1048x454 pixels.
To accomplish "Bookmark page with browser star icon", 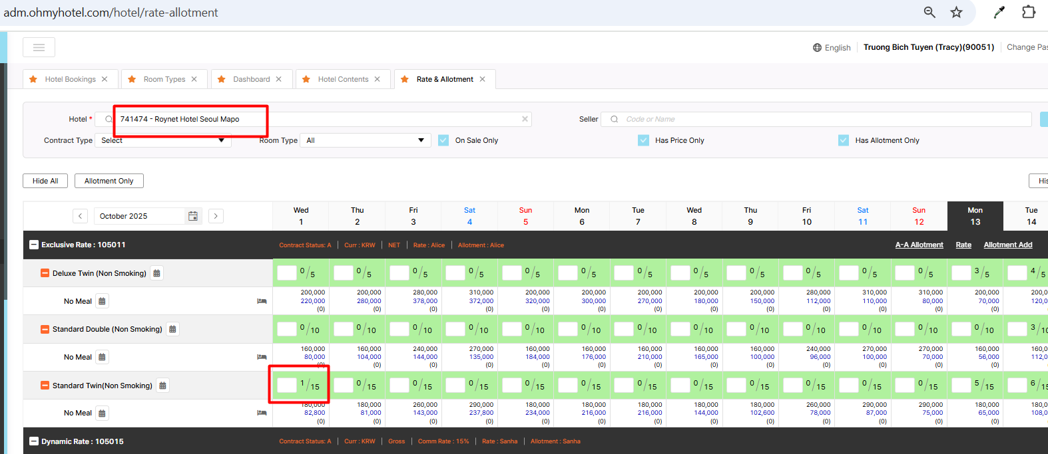I will (x=956, y=12).
